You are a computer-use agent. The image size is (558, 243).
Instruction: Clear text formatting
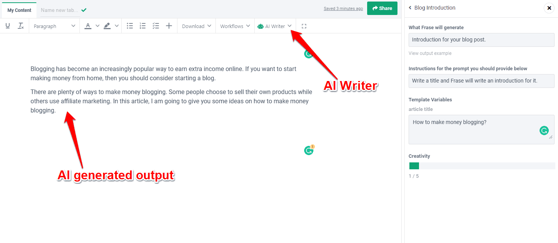point(21,26)
